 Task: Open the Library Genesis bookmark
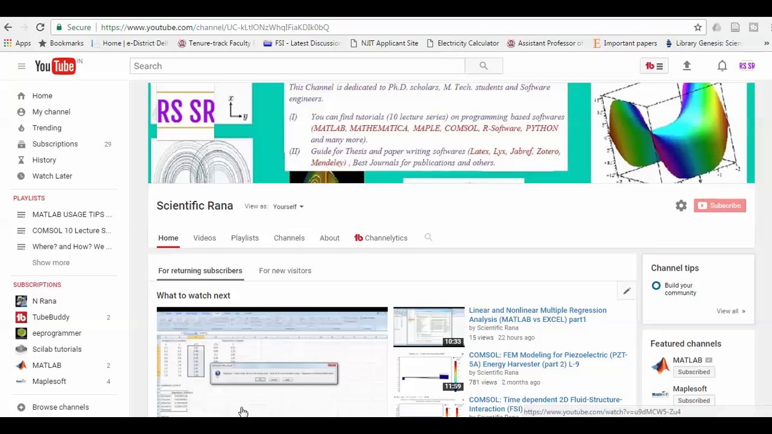(703, 43)
